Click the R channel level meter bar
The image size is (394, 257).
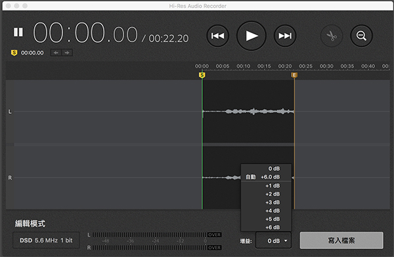click(150, 247)
